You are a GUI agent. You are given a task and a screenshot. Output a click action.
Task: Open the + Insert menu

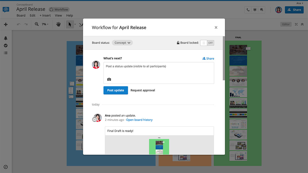click(x=45, y=15)
